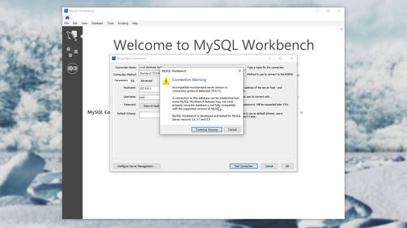Open the Help menu
Image resolution: width=407 pixels, height=228 pixels.
click(135, 23)
